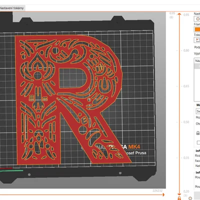Toggle the grey scale lock icon in manipulation panel
200x200 pixels.
click(198, 133)
